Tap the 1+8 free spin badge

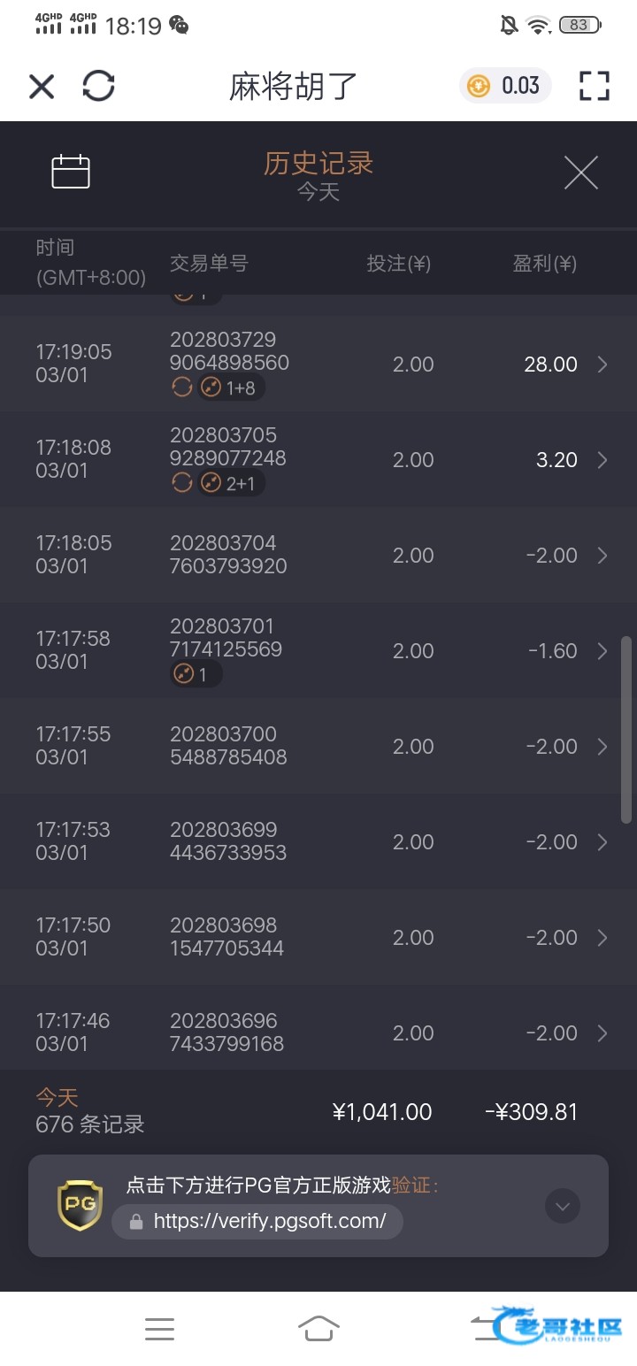pos(231,388)
